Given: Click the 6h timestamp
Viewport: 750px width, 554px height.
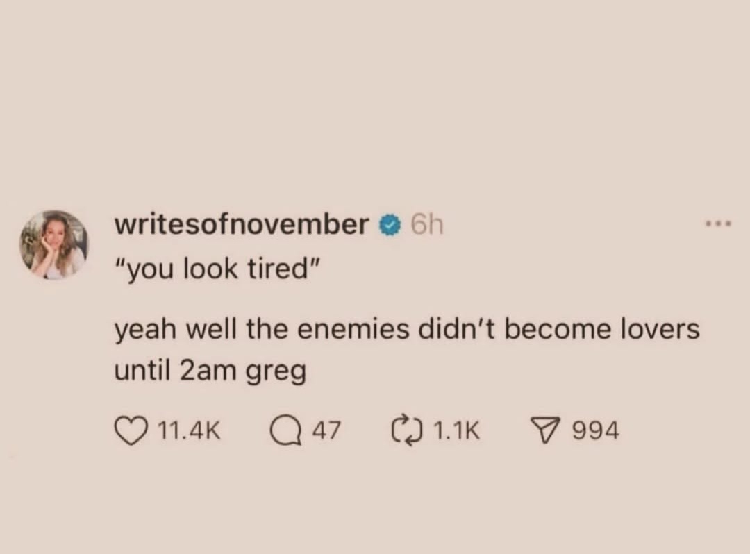Looking at the screenshot, I should (x=427, y=224).
